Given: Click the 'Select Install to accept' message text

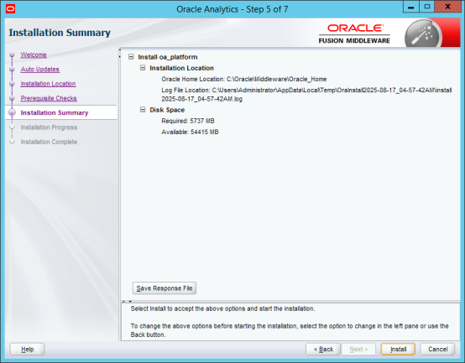Looking at the screenshot, I should coord(222,309).
